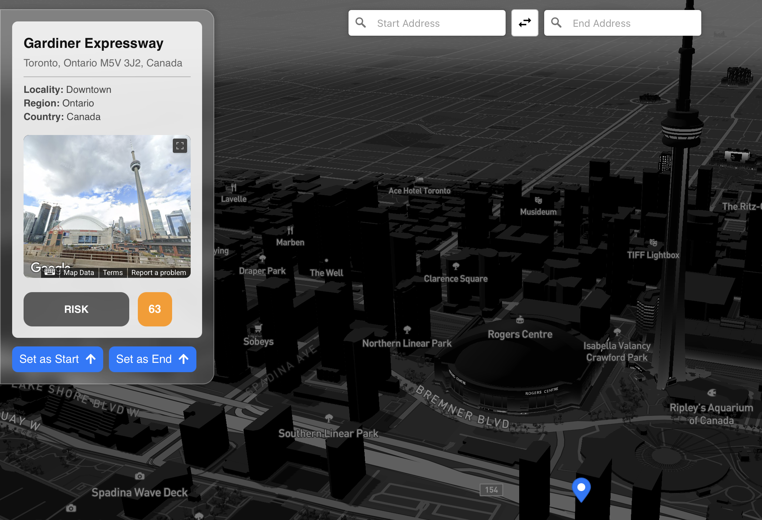Click the Report a problem link
Screen dimensions: 762x520
point(159,272)
